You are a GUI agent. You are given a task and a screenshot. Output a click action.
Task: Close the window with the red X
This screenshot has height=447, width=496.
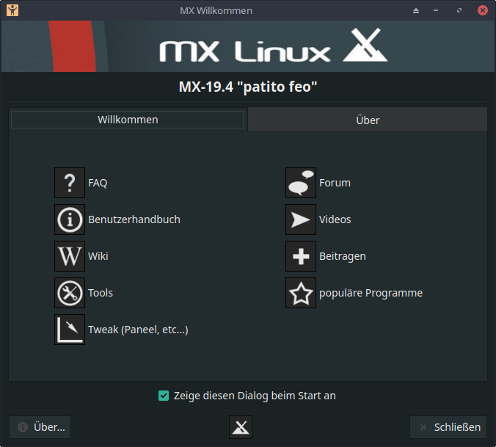(x=482, y=10)
